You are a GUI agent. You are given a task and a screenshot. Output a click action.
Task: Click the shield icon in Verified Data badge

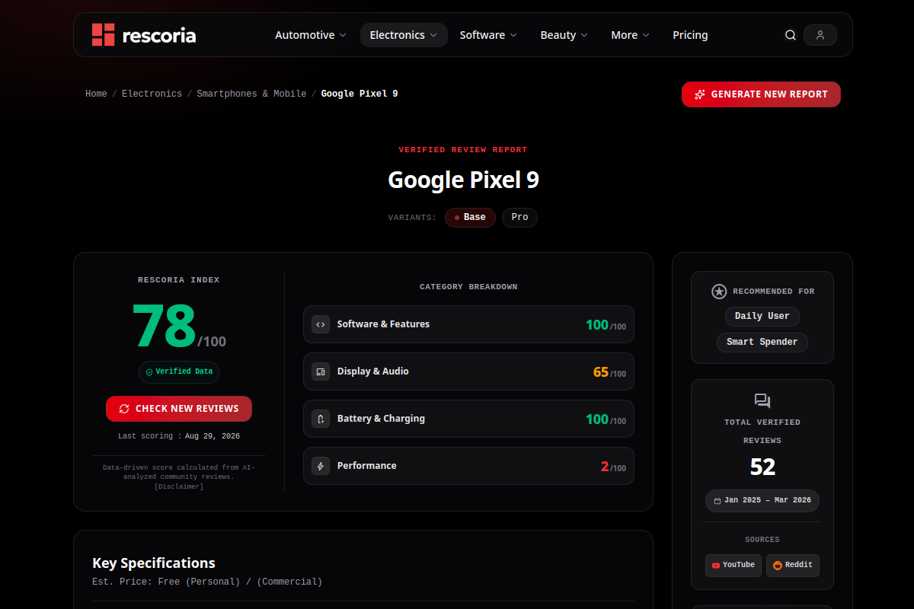tap(149, 372)
